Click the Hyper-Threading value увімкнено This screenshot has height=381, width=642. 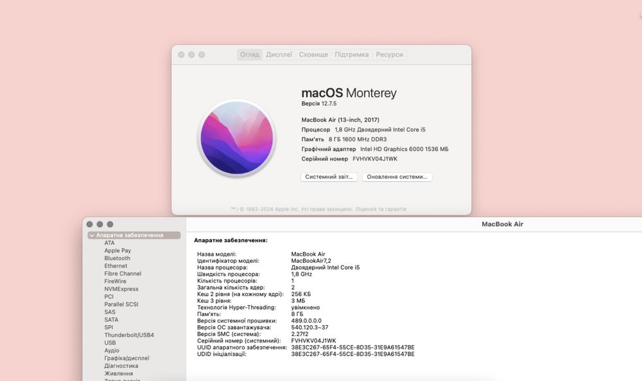click(x=306, y=307)
